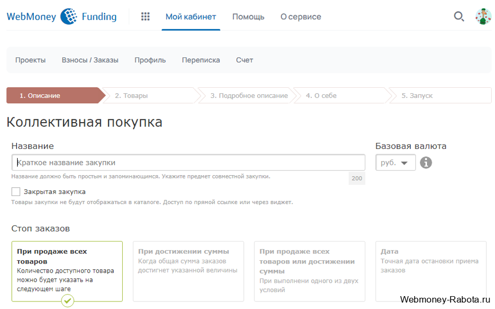Image resolution: width=495 pixels, height=309 pixels.
Task: Open the Мой кабинет tab
Action: pos(191,17)
